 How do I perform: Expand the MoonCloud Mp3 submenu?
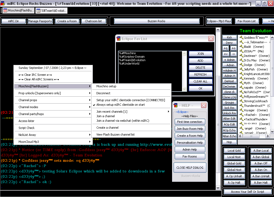pyautogui.click(x=53, y=142)
